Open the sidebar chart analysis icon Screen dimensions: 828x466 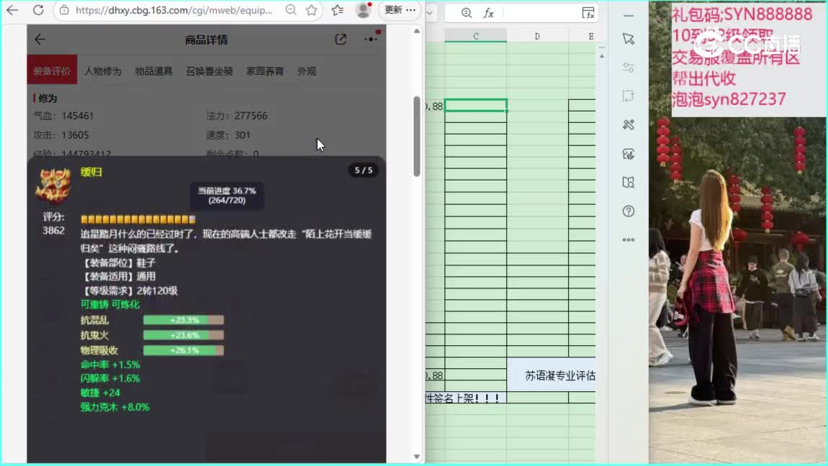(629, 154)
